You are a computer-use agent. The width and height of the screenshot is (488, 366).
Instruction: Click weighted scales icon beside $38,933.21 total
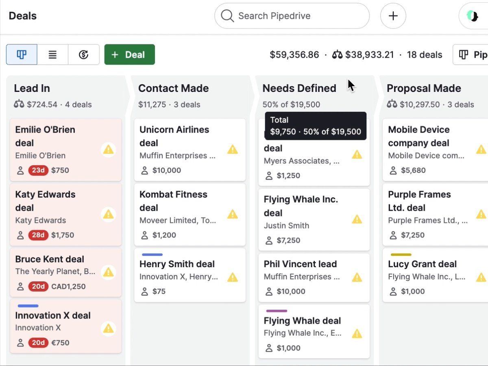click(338, 54)
